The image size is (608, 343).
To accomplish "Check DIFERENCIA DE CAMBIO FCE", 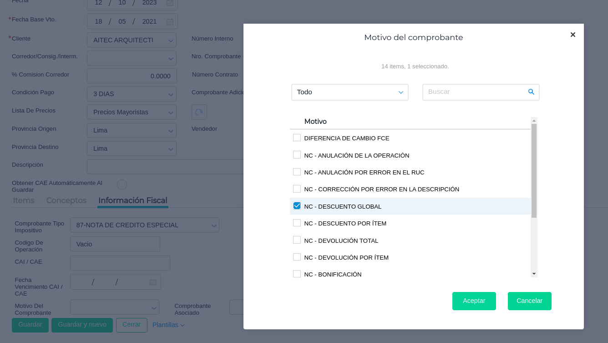I will 297,138.
